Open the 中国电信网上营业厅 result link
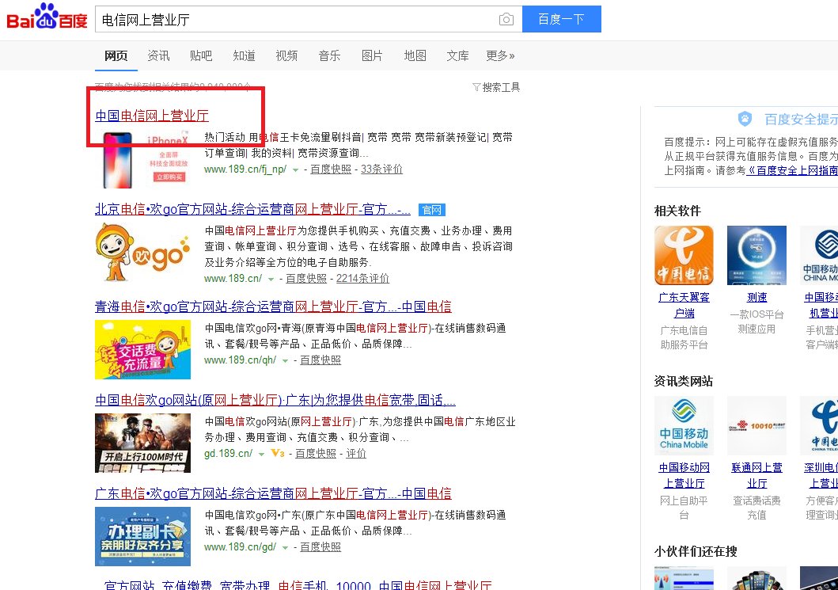Image resolution: width=838 pixels, height=590 pixels. [152, 116]
